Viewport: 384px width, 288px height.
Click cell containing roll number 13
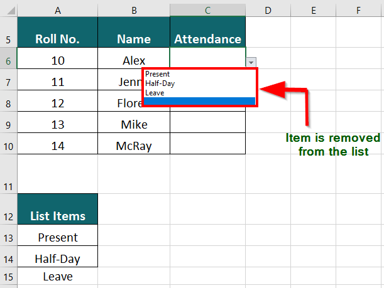tap(58, 124)
